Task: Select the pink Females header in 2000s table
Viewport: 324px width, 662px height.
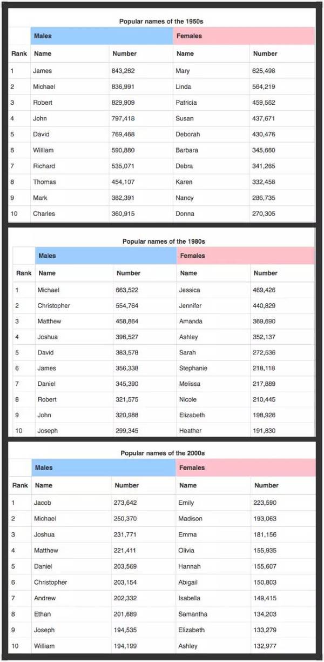Action: point(245,468)
